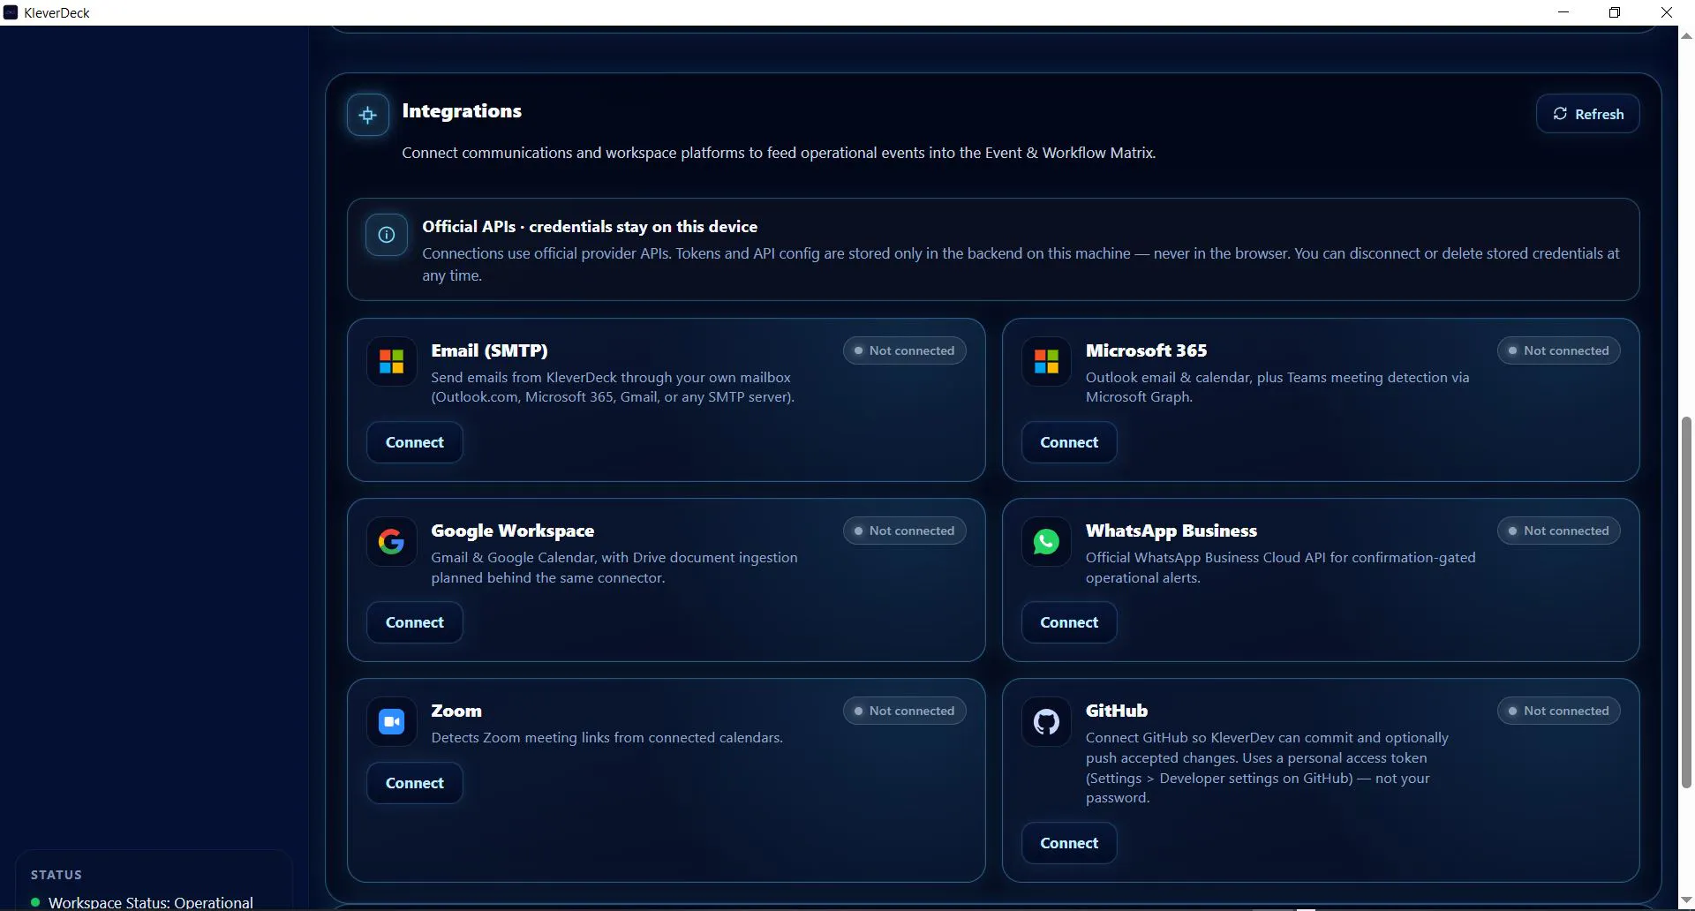This screenshot has width=1695, height=911.
Task: Click the "Gmail & Google Calendar" description
Action: point(614,568)
